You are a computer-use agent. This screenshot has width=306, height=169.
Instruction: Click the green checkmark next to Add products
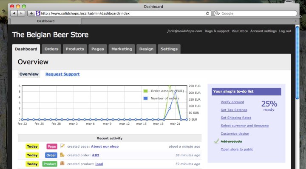[x=216, y=141]
